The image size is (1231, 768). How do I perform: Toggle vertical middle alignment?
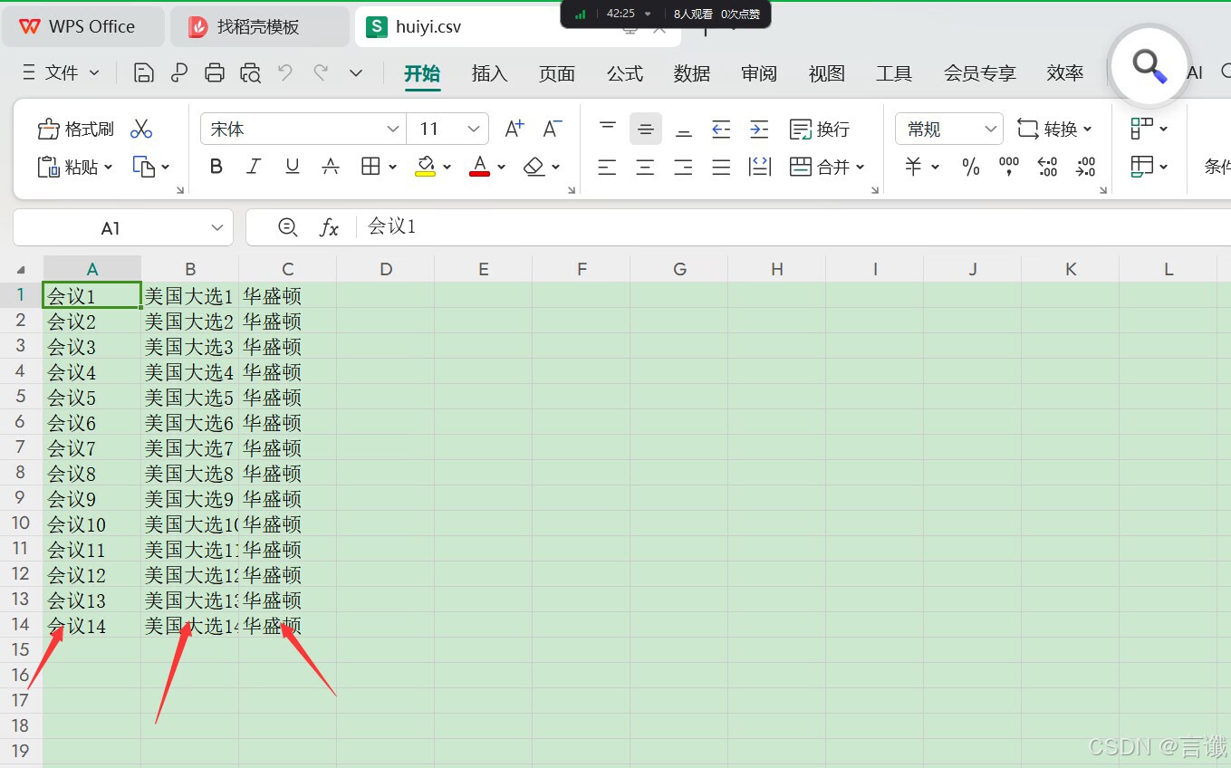[646, 129]
